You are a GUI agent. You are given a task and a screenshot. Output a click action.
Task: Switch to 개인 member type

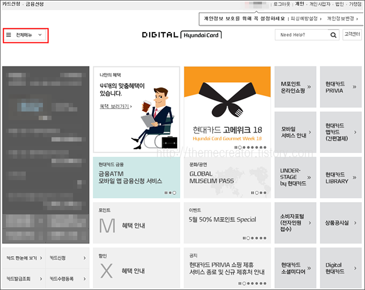tap(300, 4)
